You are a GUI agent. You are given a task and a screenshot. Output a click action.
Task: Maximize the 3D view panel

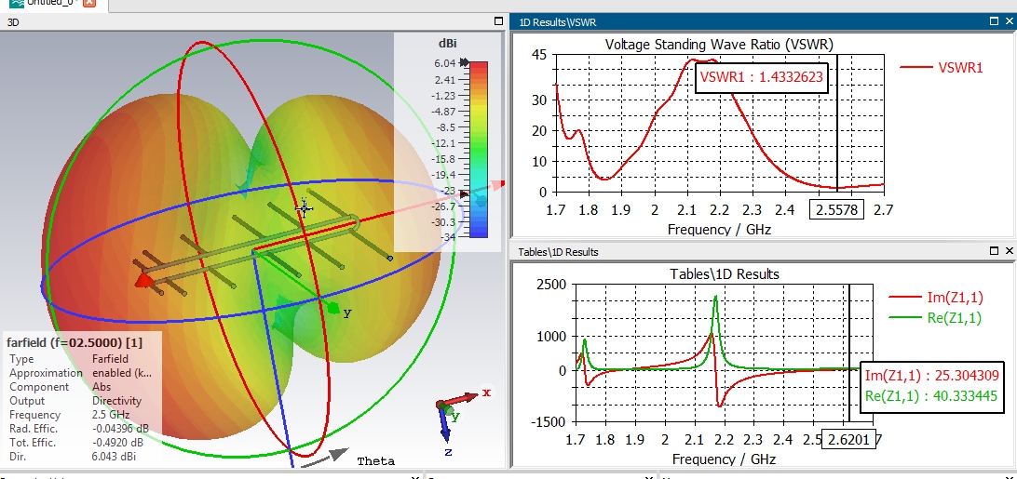498,21
